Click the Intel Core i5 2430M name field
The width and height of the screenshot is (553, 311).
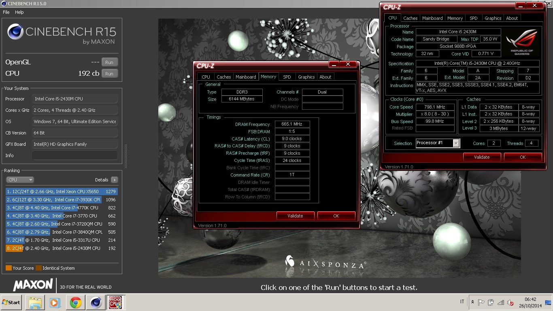[458, 32]
